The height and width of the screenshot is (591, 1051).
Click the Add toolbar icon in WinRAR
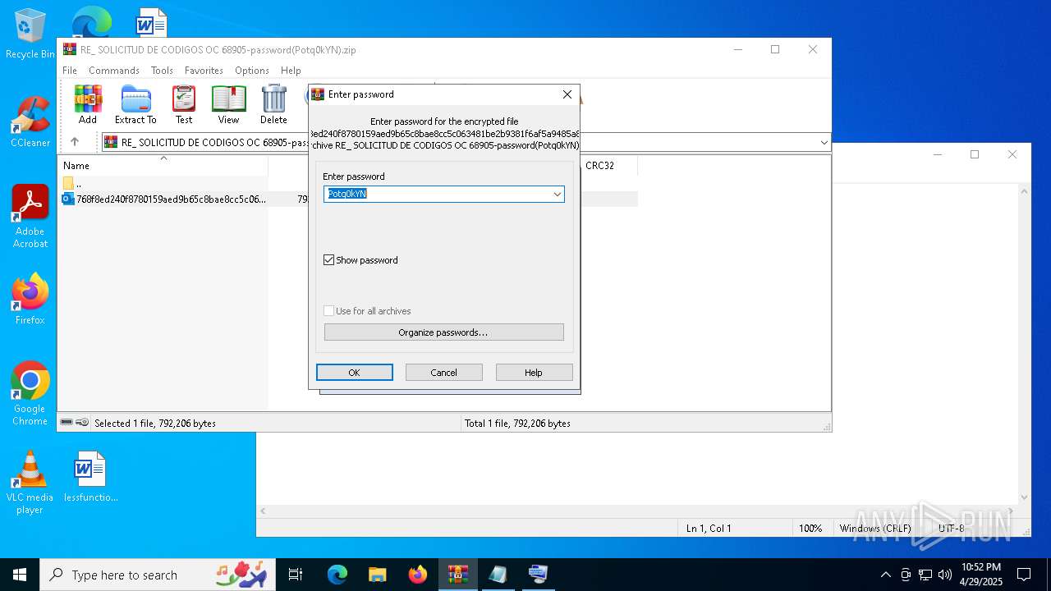(x=88, y=104)
